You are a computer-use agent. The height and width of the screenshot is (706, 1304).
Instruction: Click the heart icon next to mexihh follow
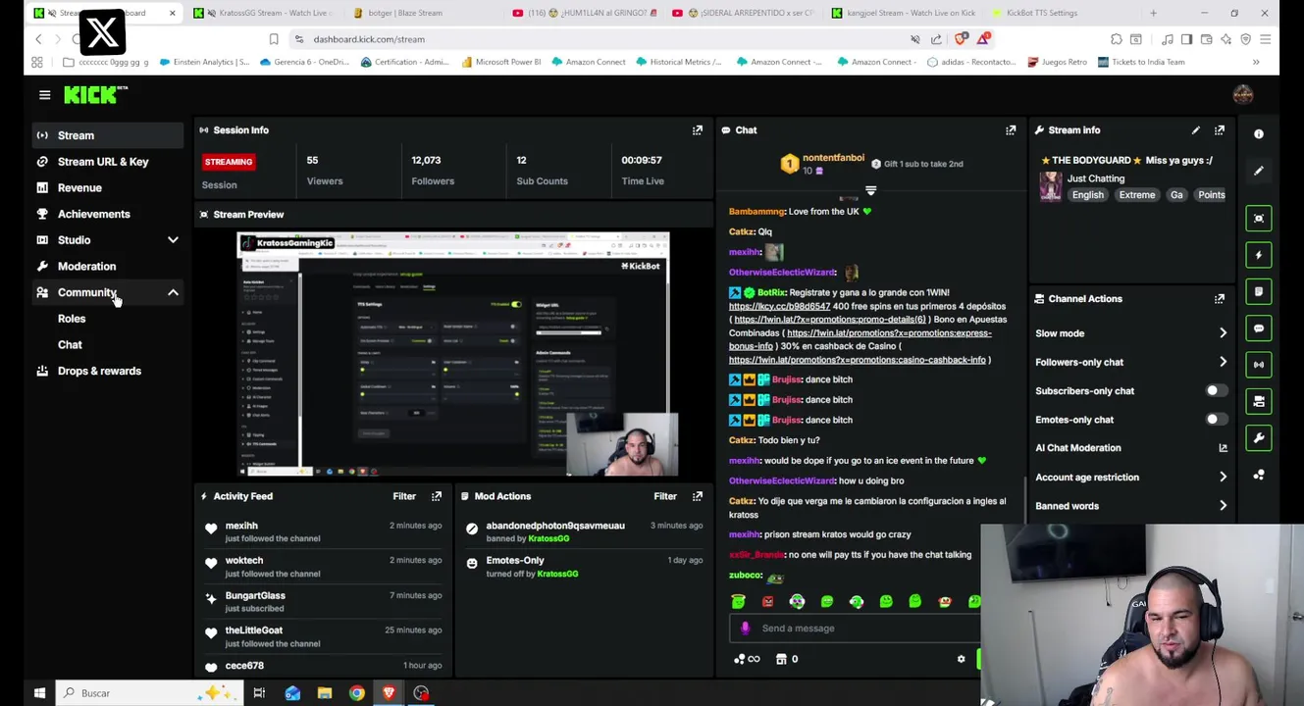click(x=211, y=529)
